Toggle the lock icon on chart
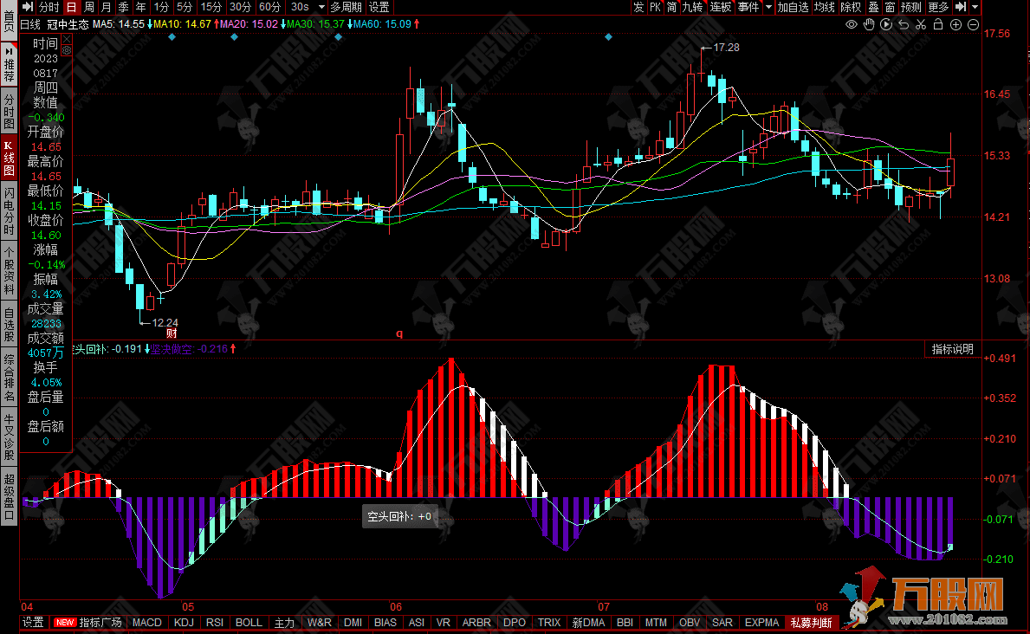 point(937,24)
